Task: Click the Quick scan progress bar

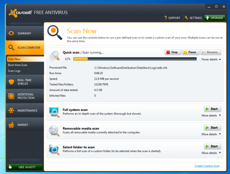Action: click(135, 59)
